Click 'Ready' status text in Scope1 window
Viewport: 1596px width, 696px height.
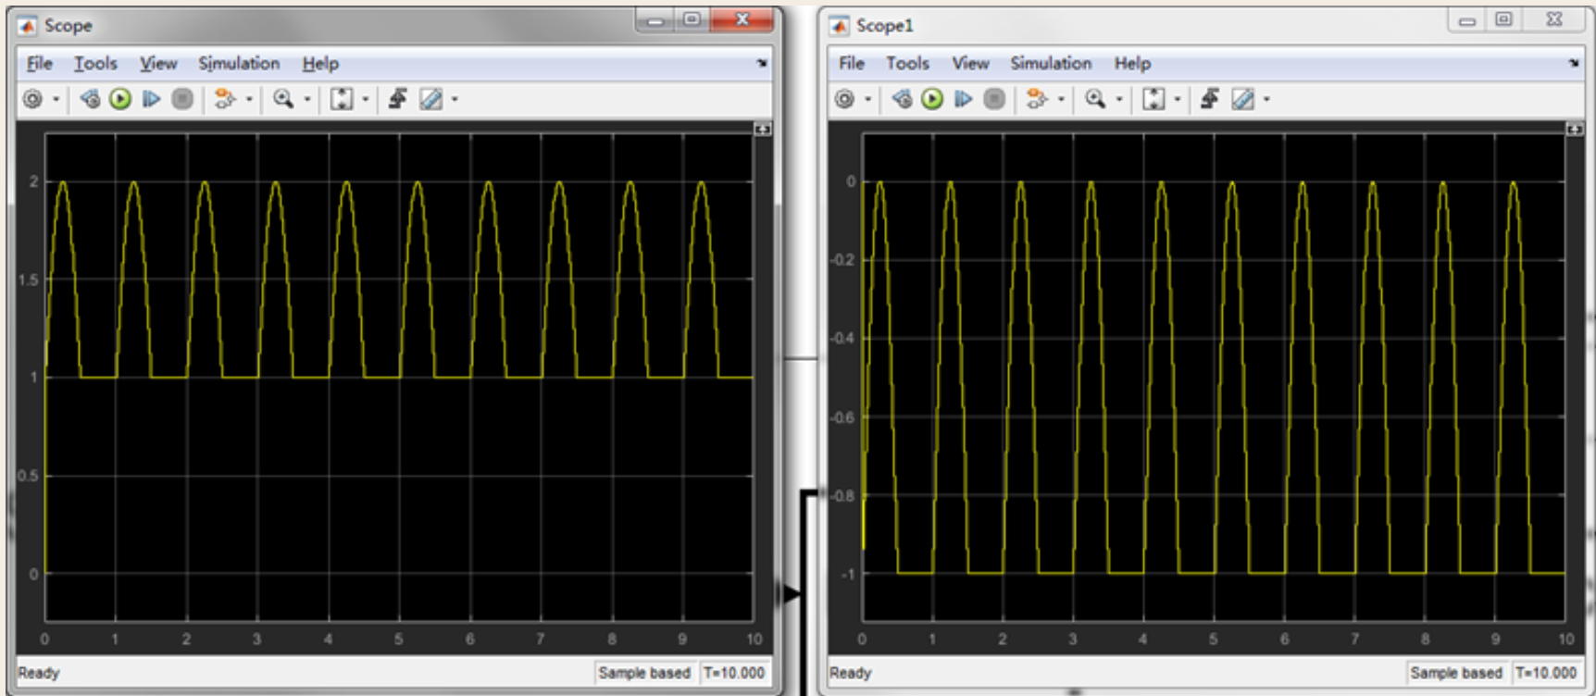851,673
